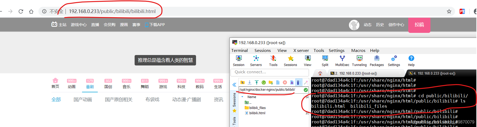Viewport: 477px width, 127px height.
Task: Collapse the sidebar with the double chevron
Action: click(234, 85)
